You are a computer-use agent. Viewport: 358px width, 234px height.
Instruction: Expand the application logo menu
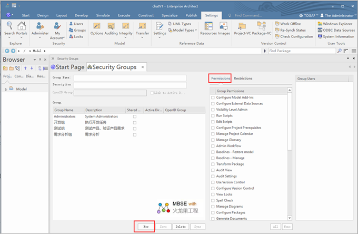click(9, 15)
